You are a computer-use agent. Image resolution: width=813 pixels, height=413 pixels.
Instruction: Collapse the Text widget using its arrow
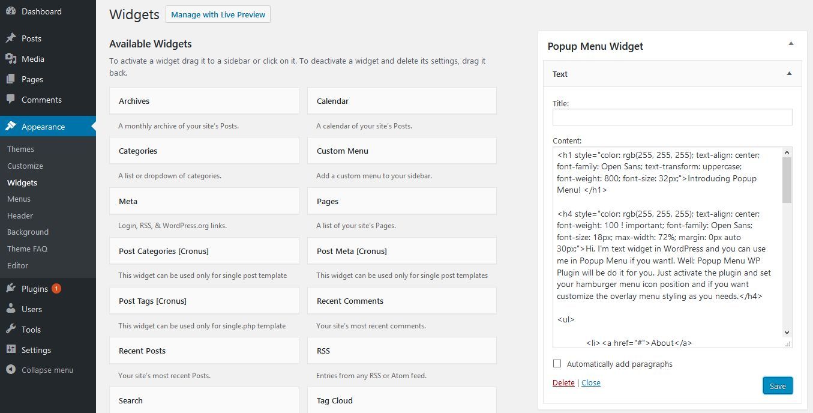[789, 74]
